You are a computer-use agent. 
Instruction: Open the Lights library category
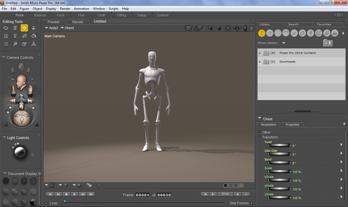pos(310,33)
